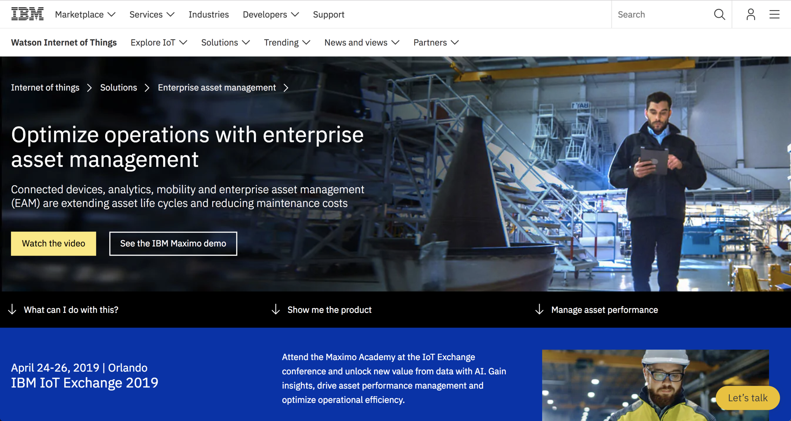Jump to What can I do with this?
This screenshot has height=421, width=791.
71,310
